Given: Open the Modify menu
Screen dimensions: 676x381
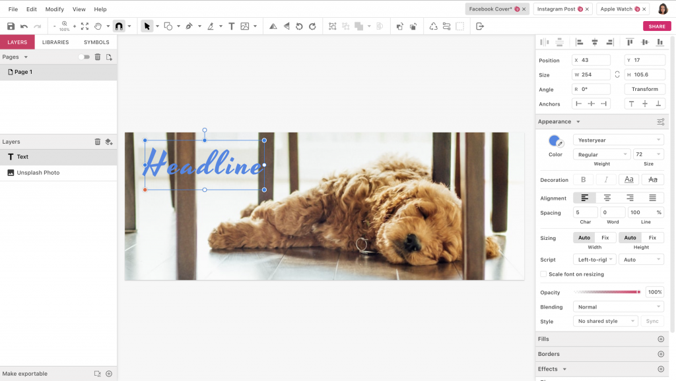Looking at the screenshot, I should (54, 9).
